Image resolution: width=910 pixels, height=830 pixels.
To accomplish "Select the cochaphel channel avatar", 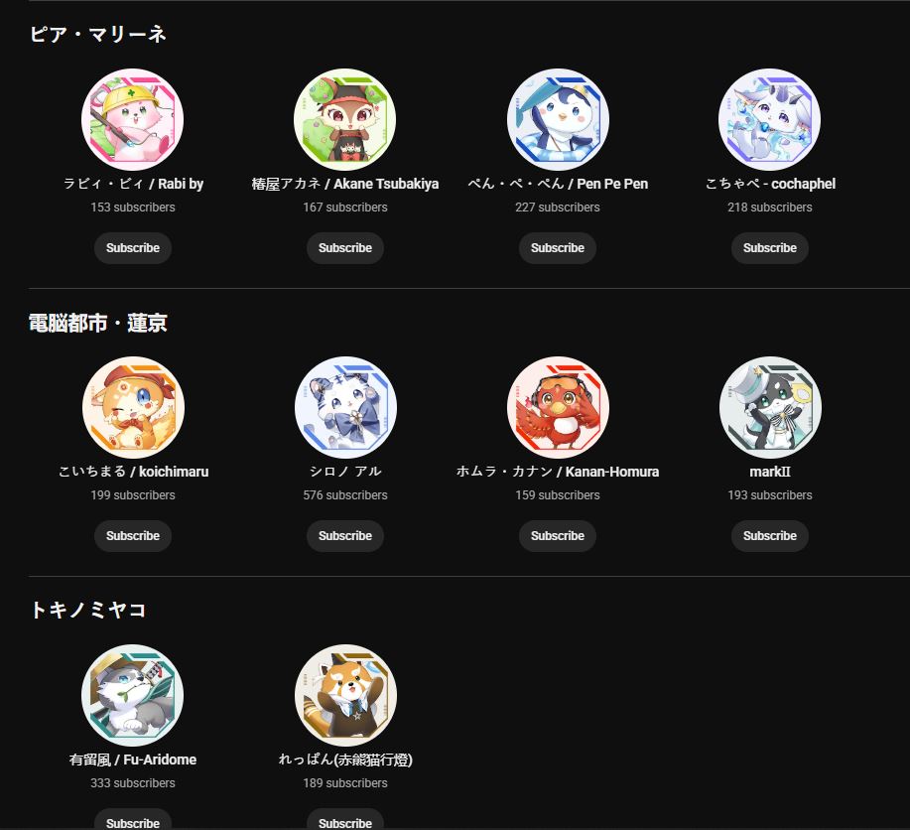I will click(x=769, y=120).
